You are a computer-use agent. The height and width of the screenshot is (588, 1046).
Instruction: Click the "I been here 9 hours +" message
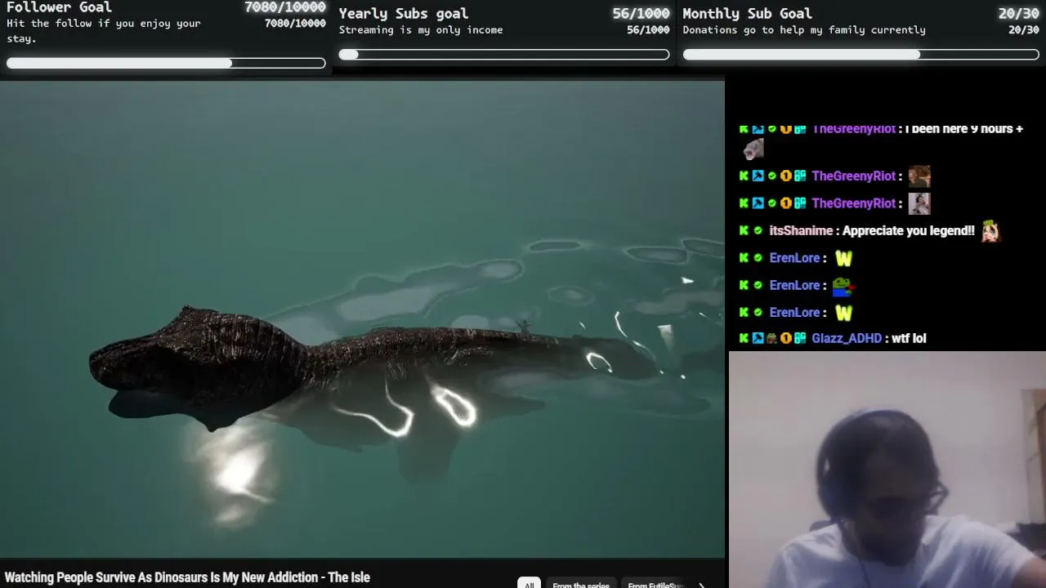coord(964,129)
